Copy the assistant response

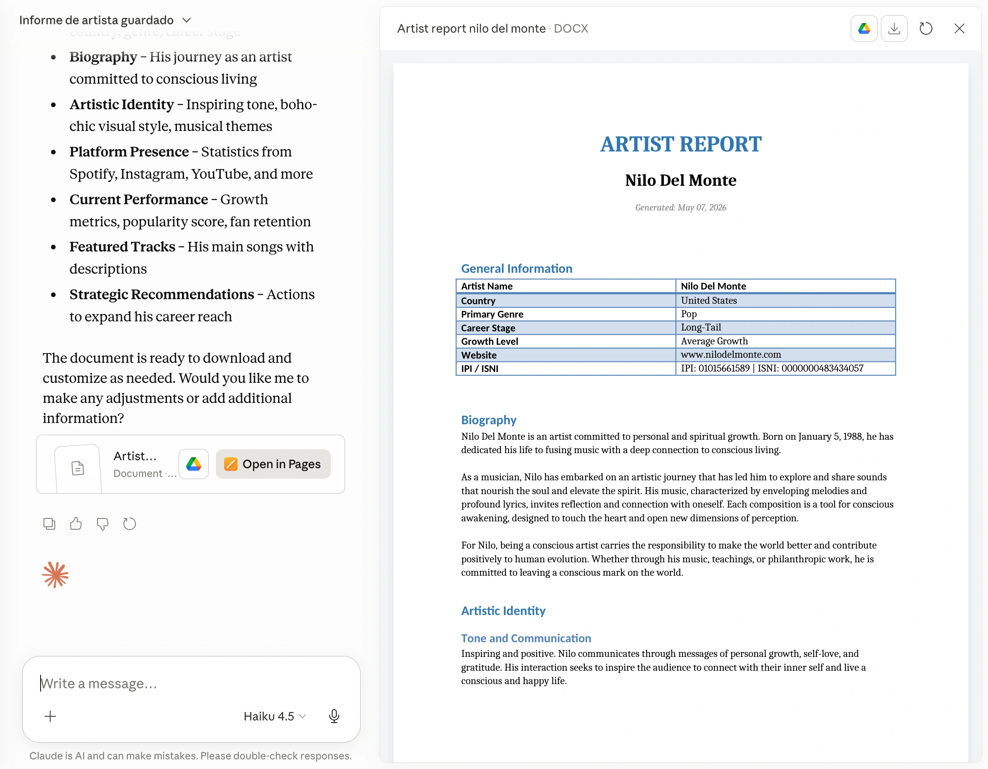(x=49, y=524)
